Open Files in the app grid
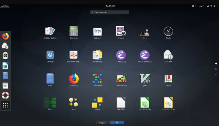Viewport: 219px width, 126px height. 50,80
